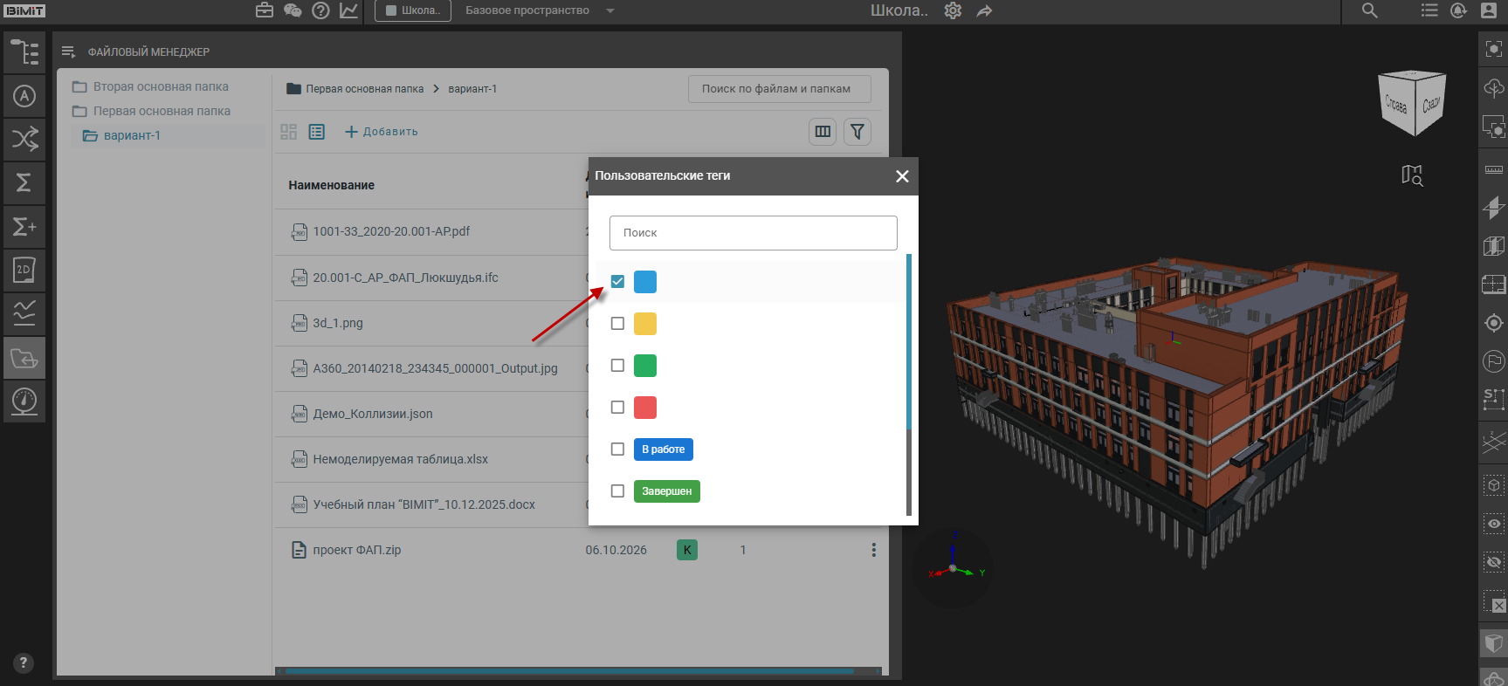The width and height of the screenshot is (1508, 686).
Task: Switch to grid tile view
Action: [x=289, y=132]
